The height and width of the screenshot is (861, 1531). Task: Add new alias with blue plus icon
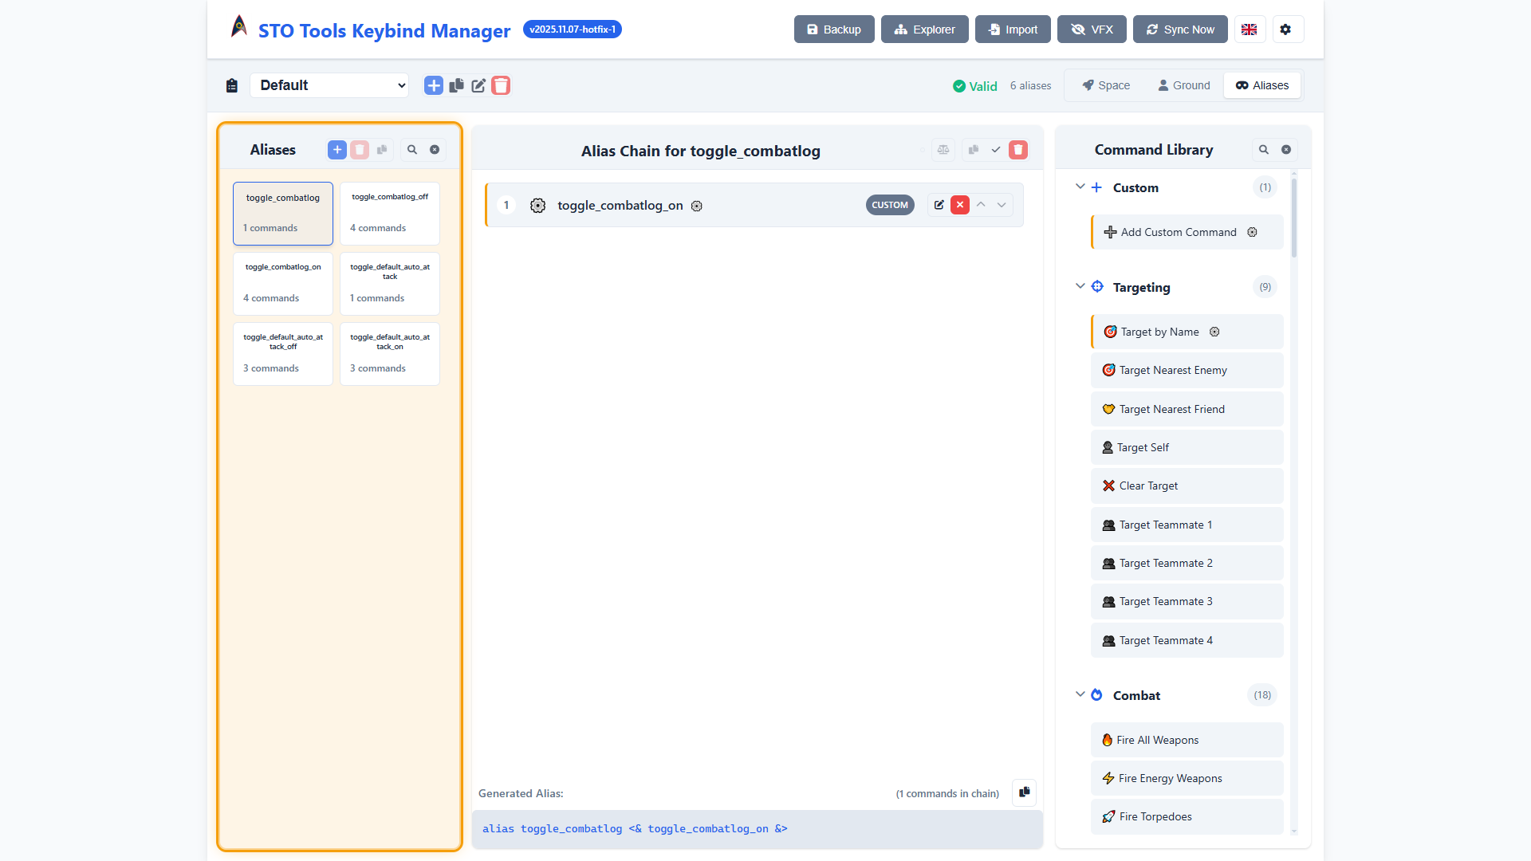click(x=337, y=150)
